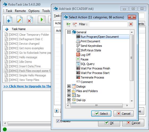Click into the Filter text field
Viewport: 149px width, 132px height.
(108, 24)
